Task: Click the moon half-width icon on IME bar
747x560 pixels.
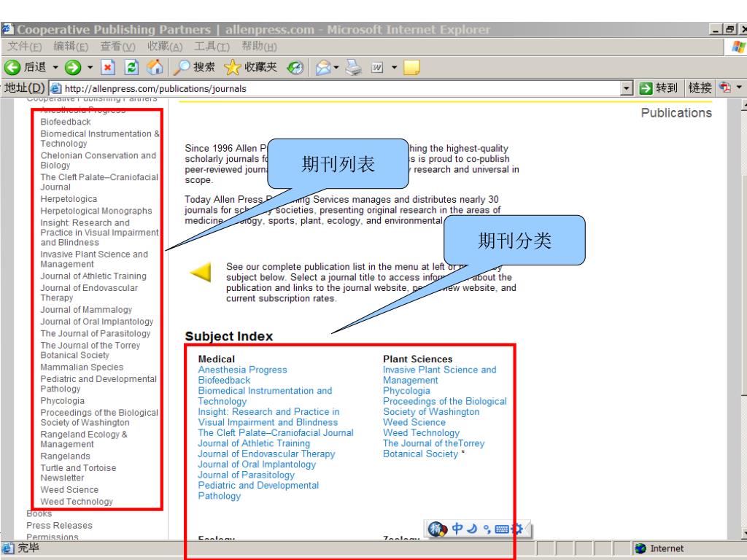Action: 472,529
